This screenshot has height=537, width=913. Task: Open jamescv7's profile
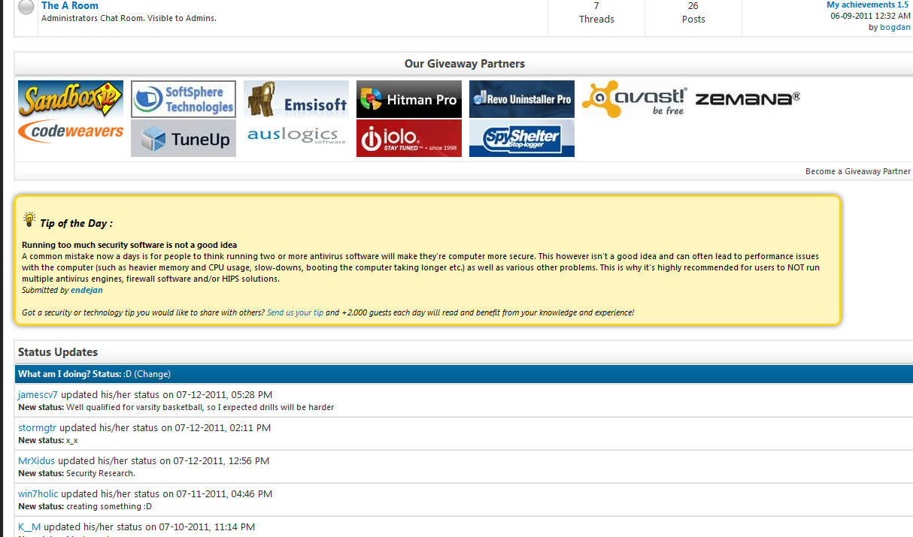[38, 394]
